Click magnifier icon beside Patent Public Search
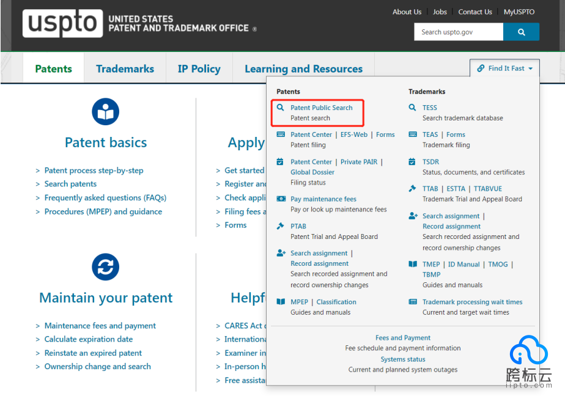 click(x=280, y=108)
